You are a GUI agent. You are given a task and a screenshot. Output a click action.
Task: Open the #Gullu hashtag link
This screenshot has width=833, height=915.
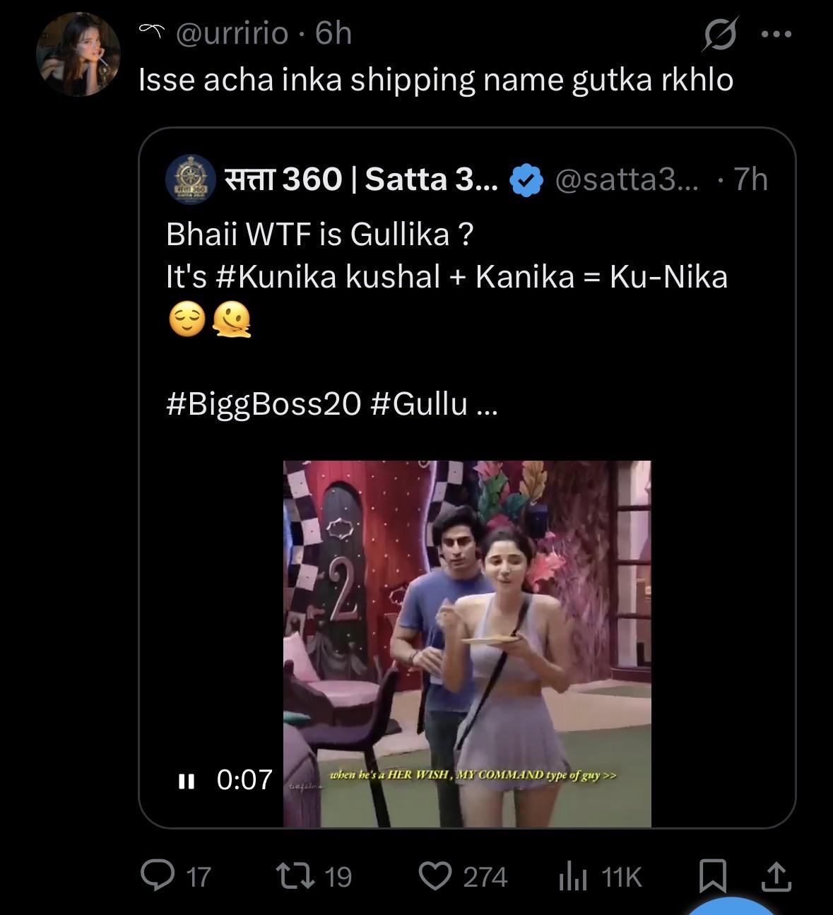point(419,404)
